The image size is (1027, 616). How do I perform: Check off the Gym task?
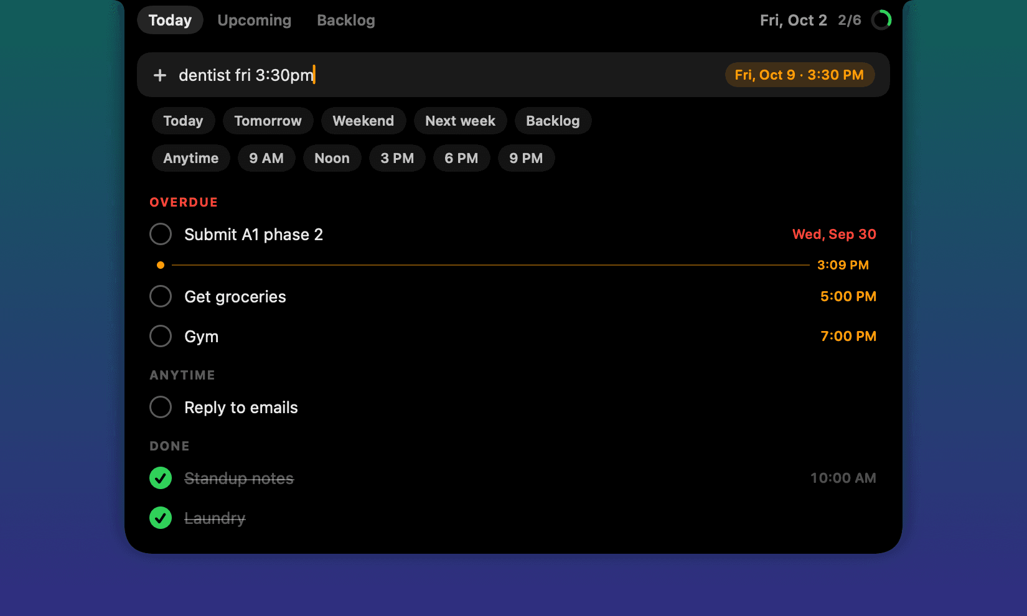pyautogui.click(x=161, y=336)
